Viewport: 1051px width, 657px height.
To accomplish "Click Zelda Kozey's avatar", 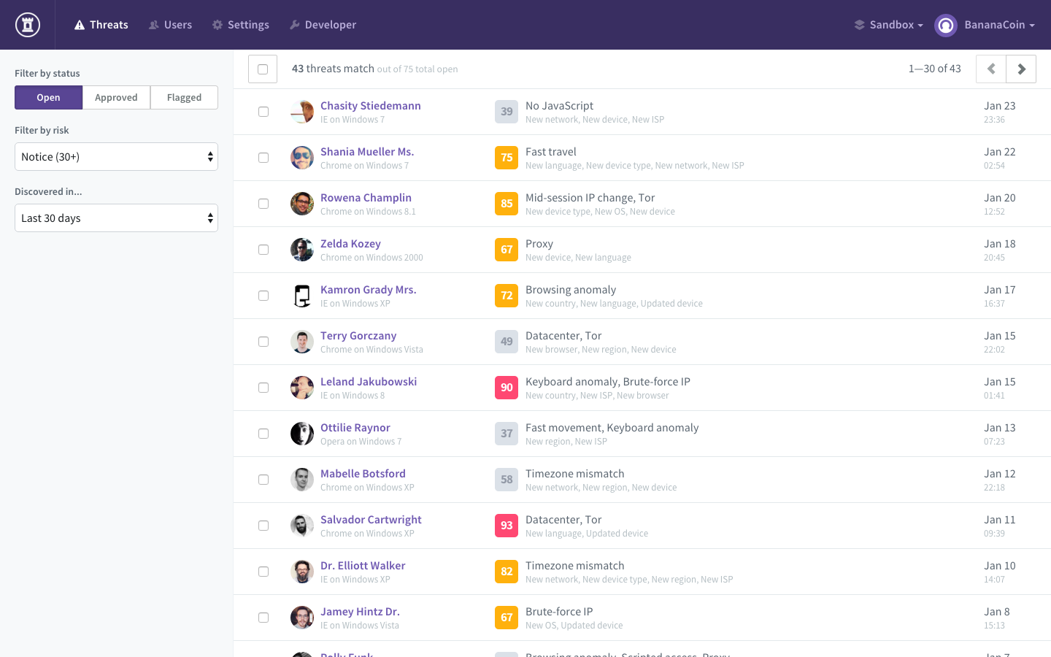I will [302, 250].
